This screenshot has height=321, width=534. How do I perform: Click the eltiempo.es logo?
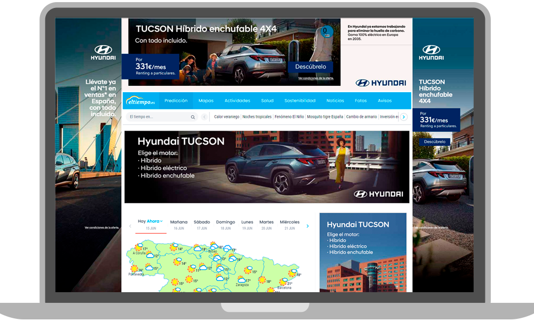[140, 100]
